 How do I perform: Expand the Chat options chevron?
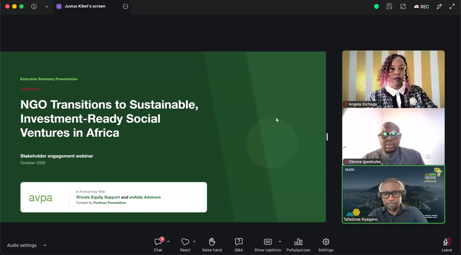(168, 241)
